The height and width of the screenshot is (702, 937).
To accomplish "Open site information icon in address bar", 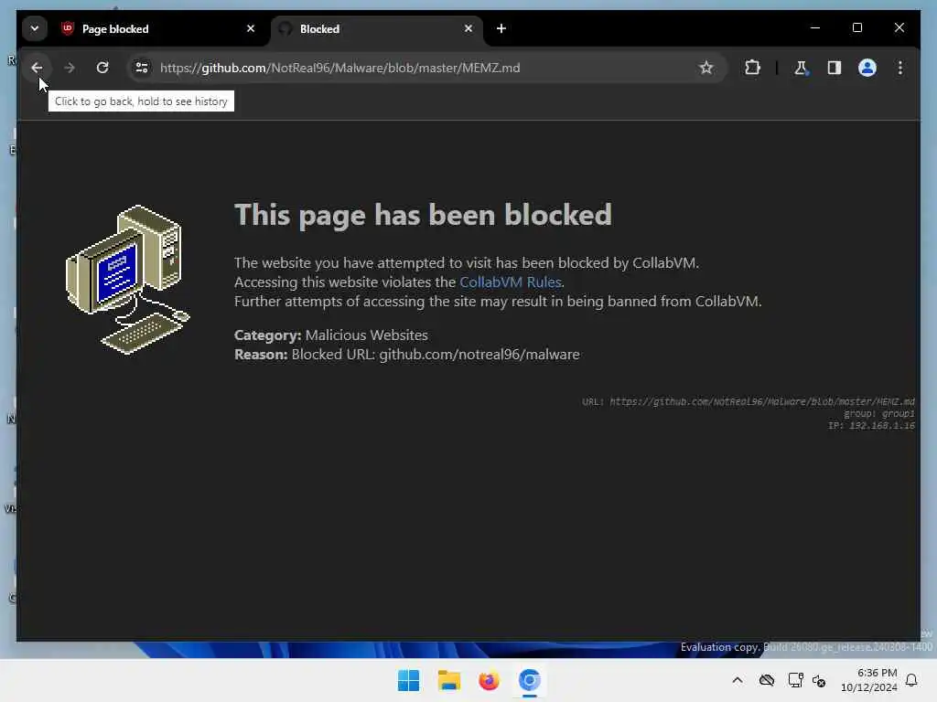I will [142, 68].
